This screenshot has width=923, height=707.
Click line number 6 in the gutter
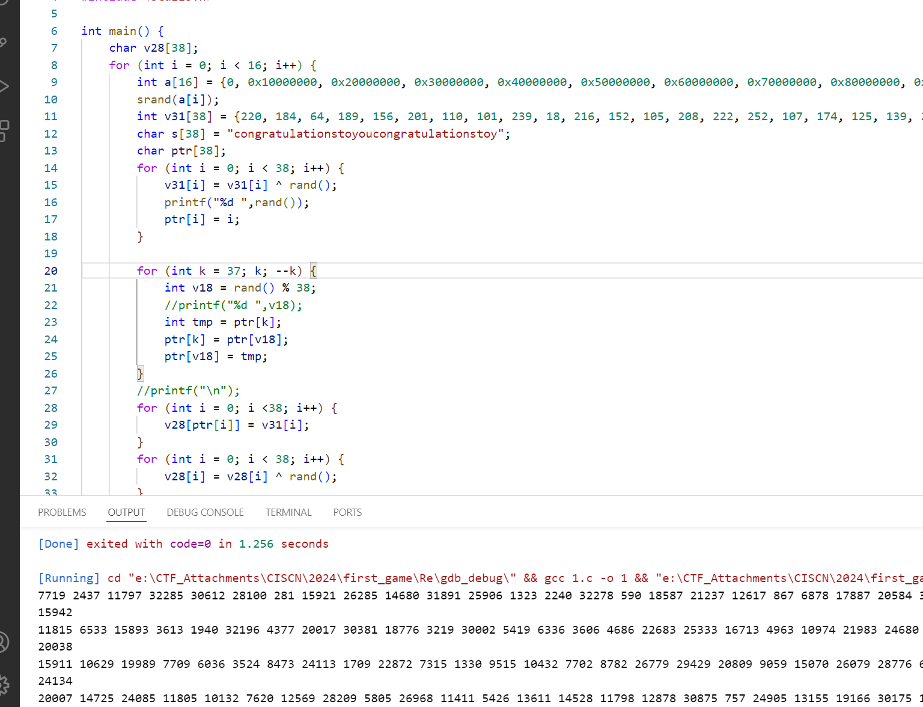click(54, 31)
